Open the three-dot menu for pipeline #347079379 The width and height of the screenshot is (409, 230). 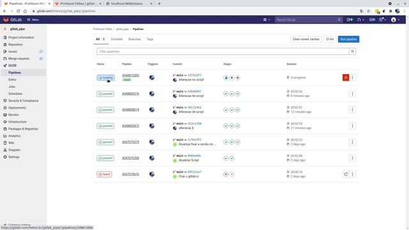tap(352, 142)
